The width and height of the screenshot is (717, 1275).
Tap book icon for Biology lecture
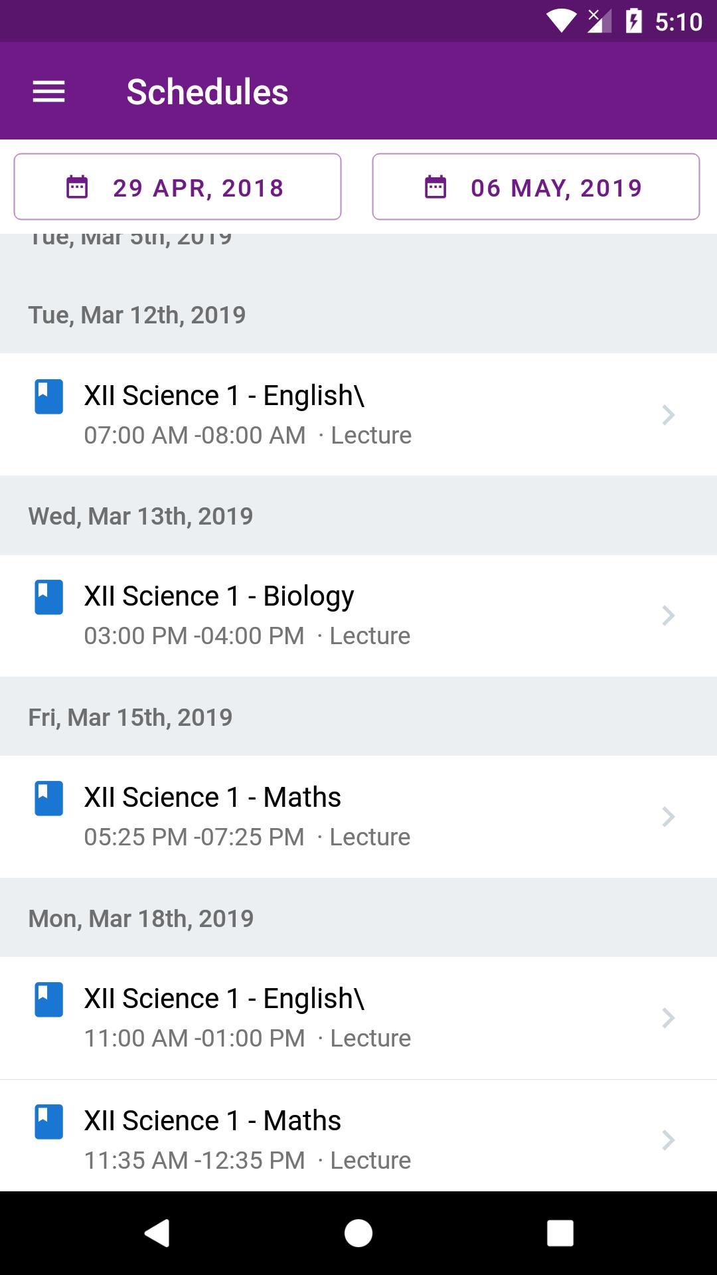[49, 597]
